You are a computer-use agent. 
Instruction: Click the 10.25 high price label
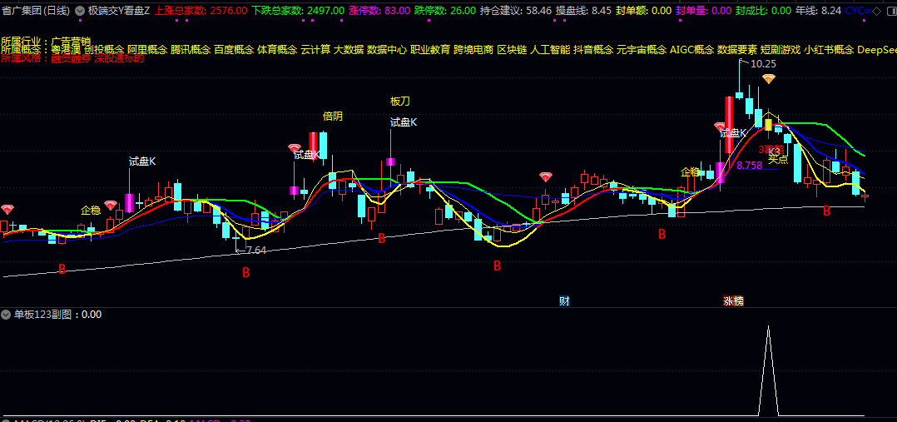point(763,64)
